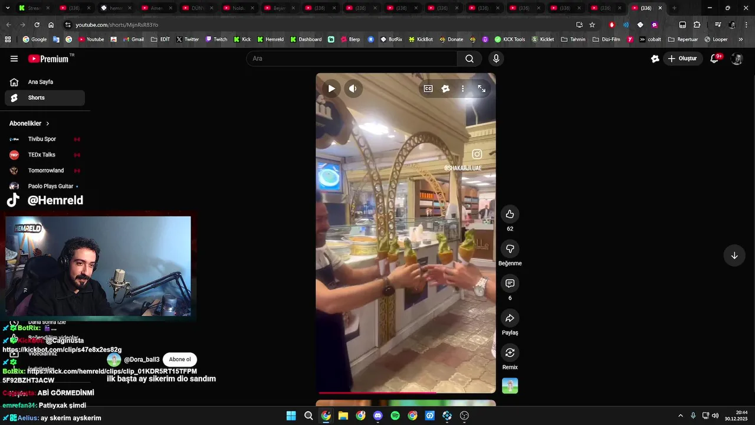Image resolution: width=755 pixels, height=425 pixels.
Task: Seek on the red video progress bar
Action: 406,392
